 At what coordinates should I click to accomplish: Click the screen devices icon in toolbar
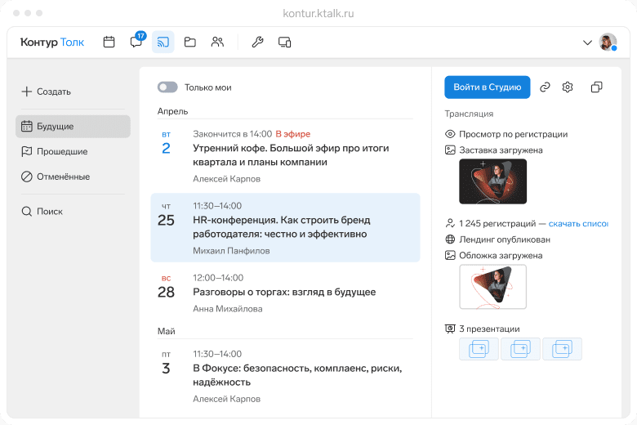pos(284,42)
